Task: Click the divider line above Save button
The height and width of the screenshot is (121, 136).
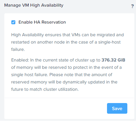Action: (x=69, y=98)
